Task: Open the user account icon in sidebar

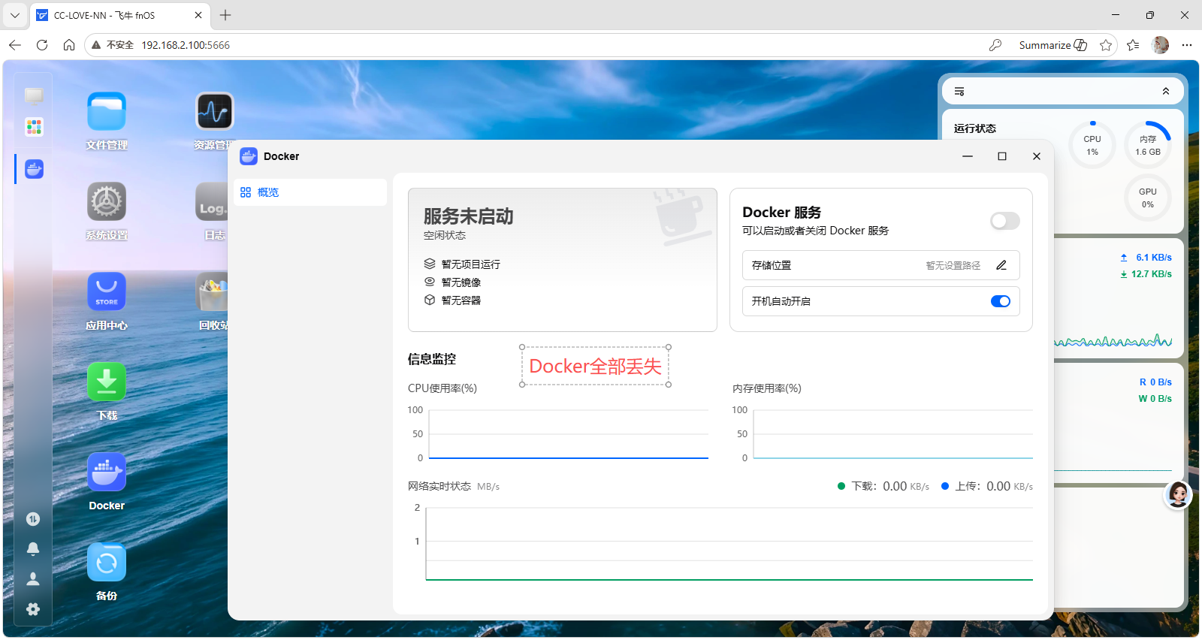Action: pos(33,579)
